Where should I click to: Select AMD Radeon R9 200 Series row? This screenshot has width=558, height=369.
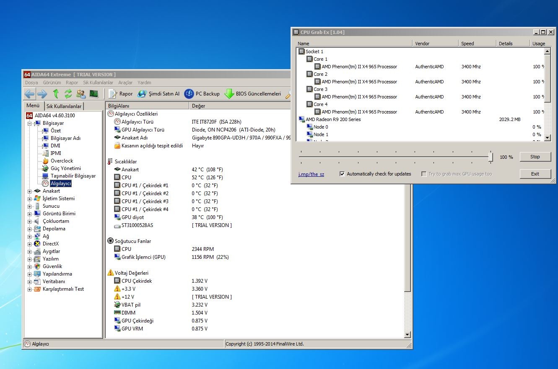click(x=420, y=119)
